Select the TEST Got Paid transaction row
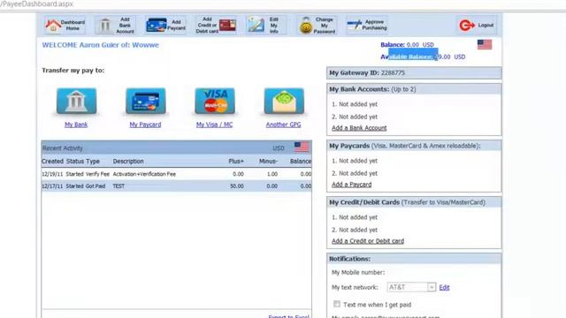 point(177,186)
